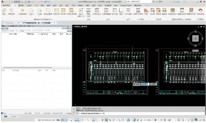
Task: Click the bar chart statistics icon
Action: coord(146,10)
